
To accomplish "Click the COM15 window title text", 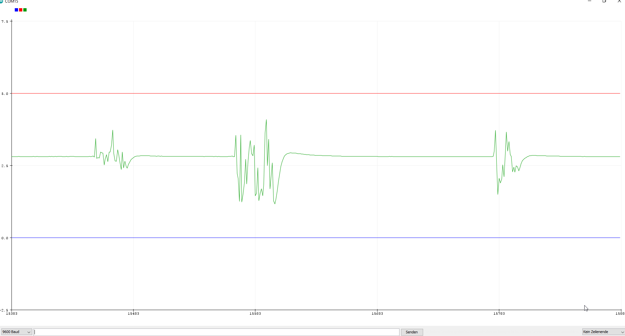I will tap(11, 2).
